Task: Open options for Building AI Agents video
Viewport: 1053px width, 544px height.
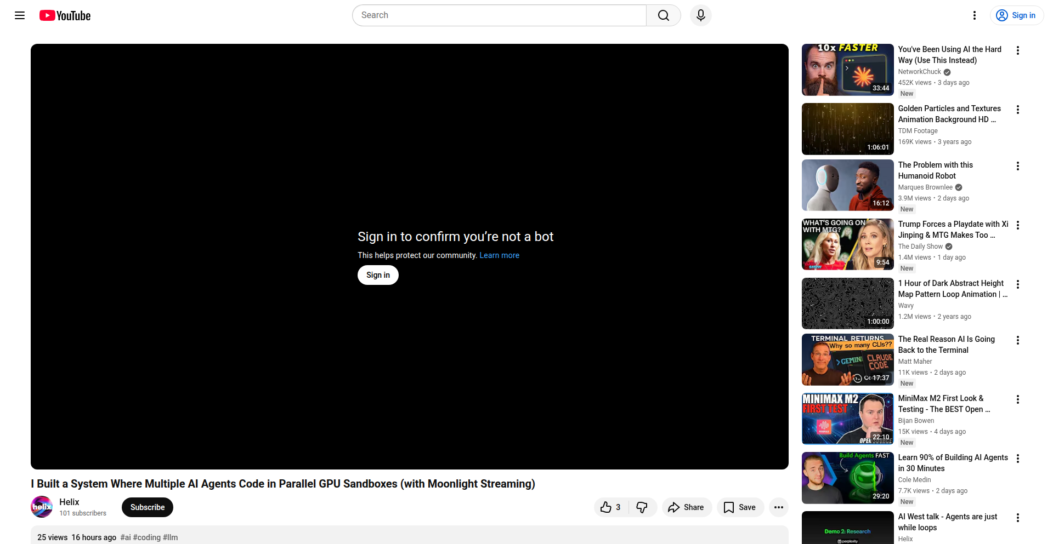Action: pyautogui.click(x=1018, y=459)
